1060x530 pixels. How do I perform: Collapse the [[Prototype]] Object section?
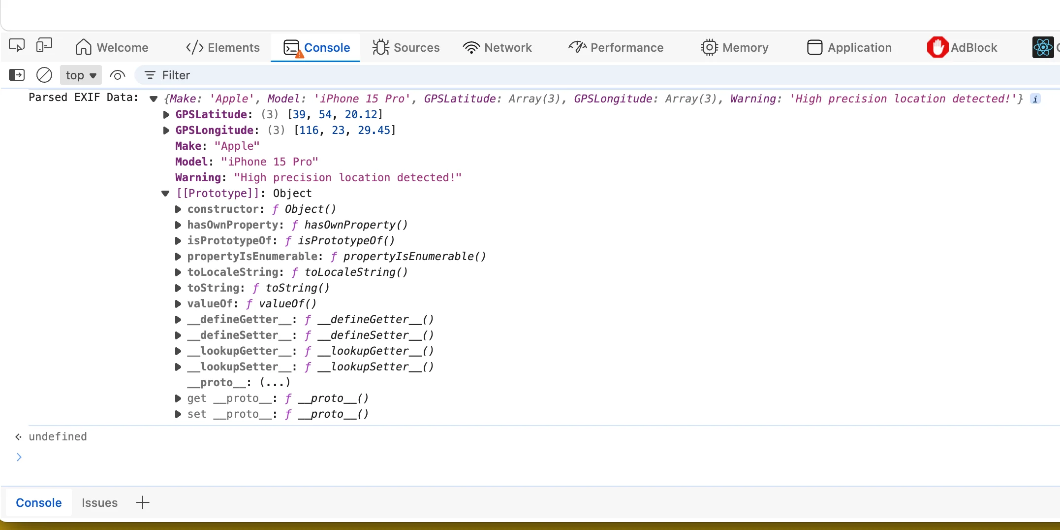[x=165, y=193]
